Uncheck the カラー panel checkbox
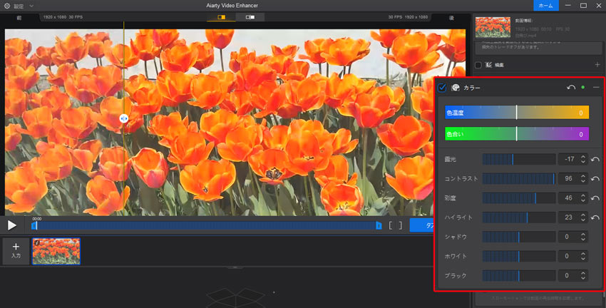 tap(442, 88)
